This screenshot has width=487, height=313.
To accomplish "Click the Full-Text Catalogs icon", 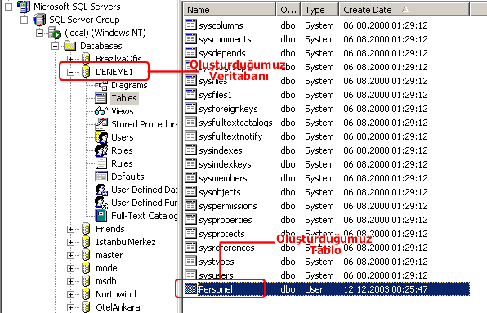I will pyautogui.click(x=101, y=216).
